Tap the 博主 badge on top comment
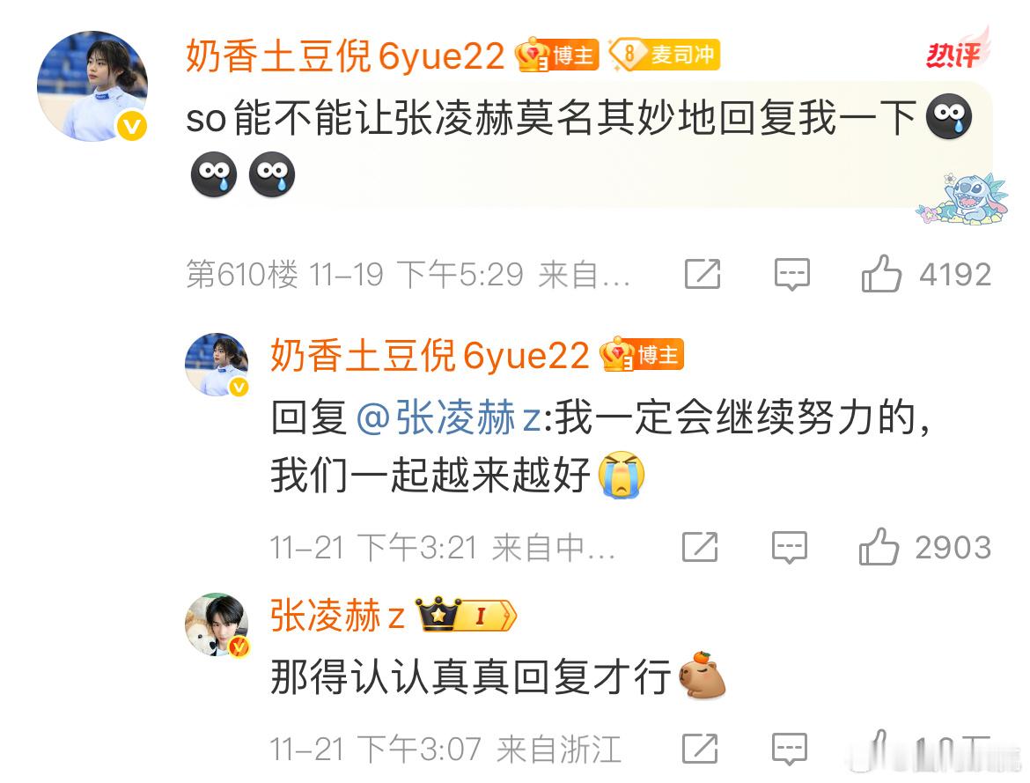Image resolution: width=1030 pixels, height=783 pixels. [557, 55]
